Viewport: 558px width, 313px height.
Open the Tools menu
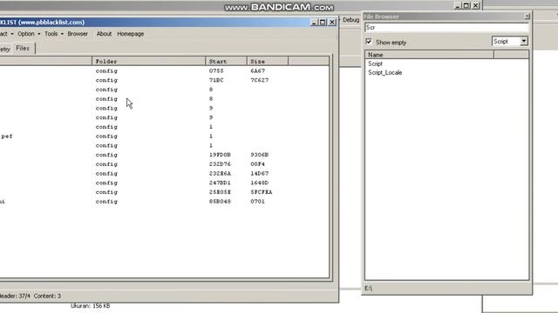54,34
